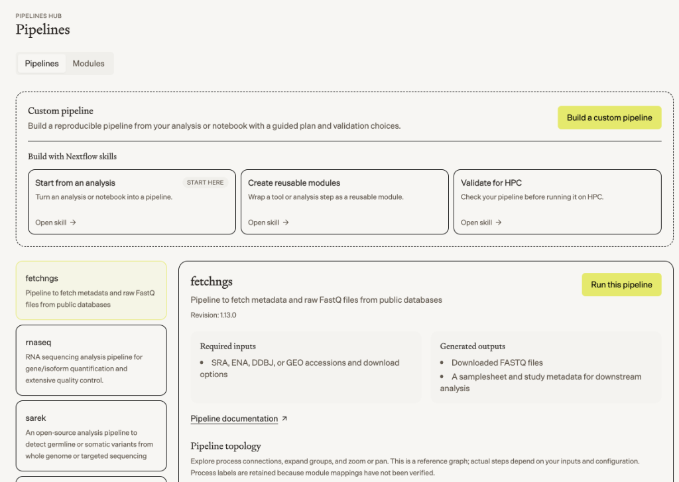Open the Start from an analysis card title

click(76, 183)
